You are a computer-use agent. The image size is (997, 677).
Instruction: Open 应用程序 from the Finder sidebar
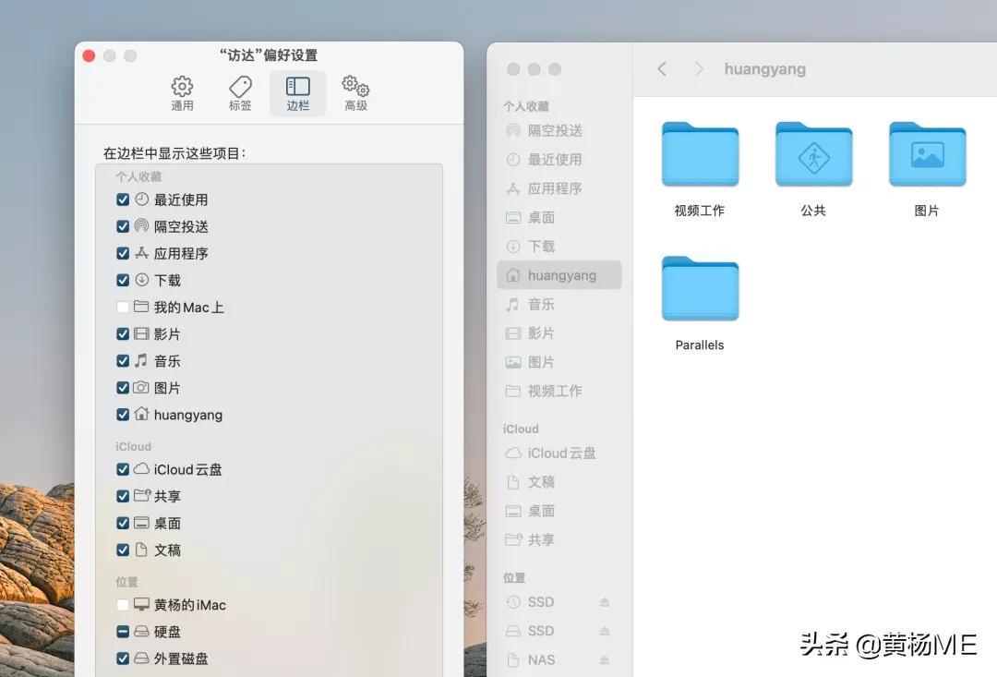(558, 188)
